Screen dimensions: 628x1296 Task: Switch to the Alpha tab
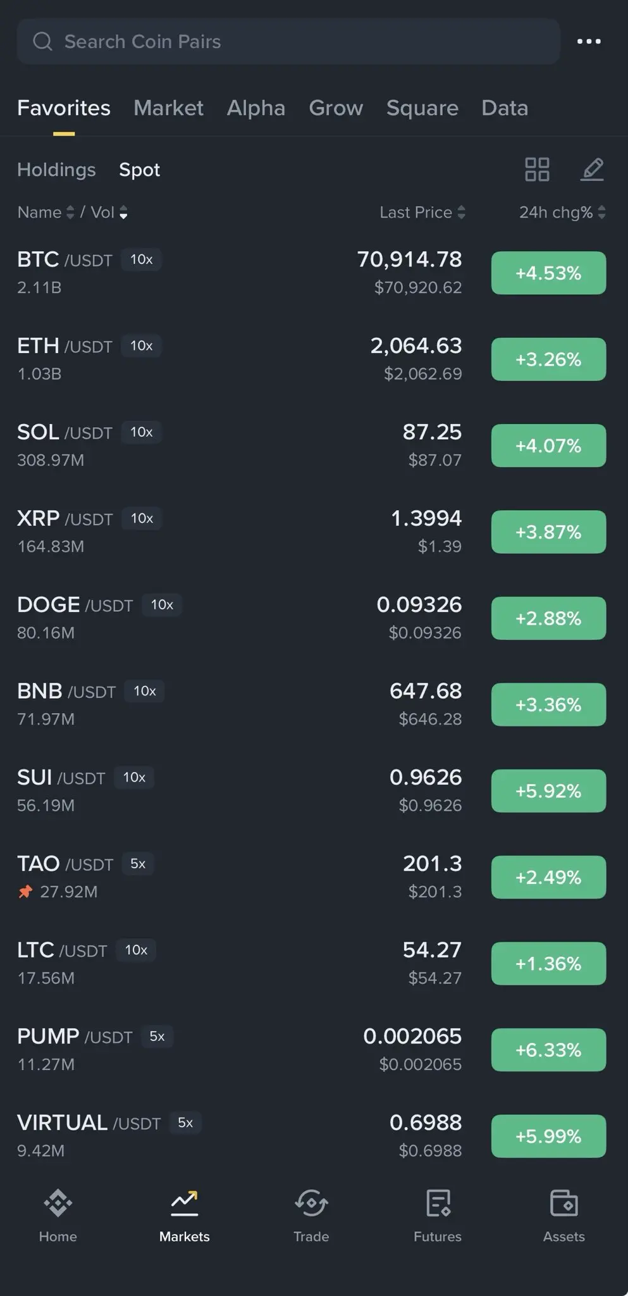click(x=256, y=108)
